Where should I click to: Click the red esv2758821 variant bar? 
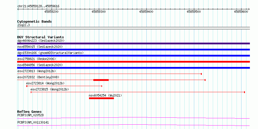coord(133,62)
